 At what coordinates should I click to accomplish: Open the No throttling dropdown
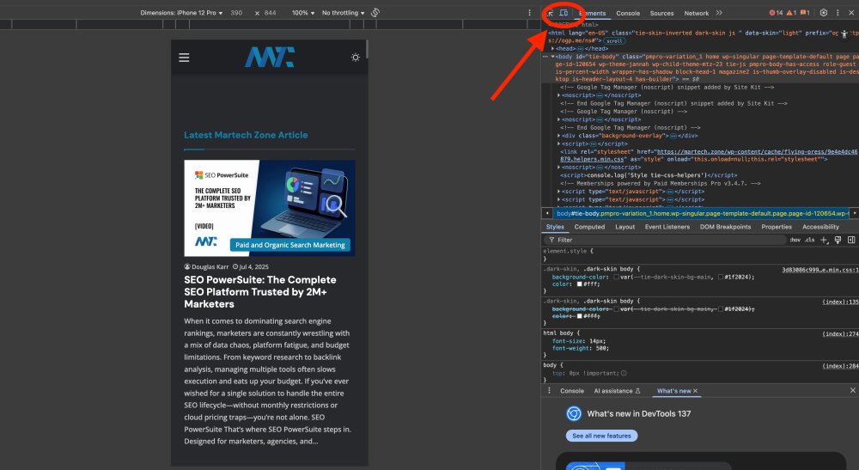point(343,13)
